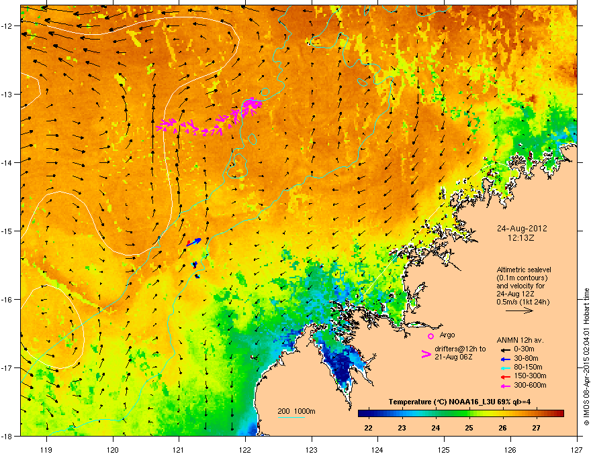Click the colour bar tick label 25
The height and width of the screenshot is (456, 591).
coord(469,428)
